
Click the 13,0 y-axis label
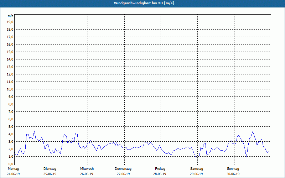point(10,67)
